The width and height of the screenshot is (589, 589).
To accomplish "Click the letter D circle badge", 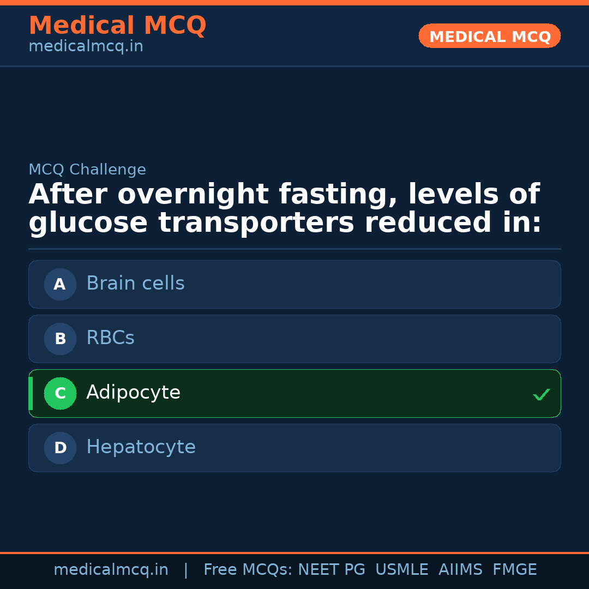I will [60, 448].
